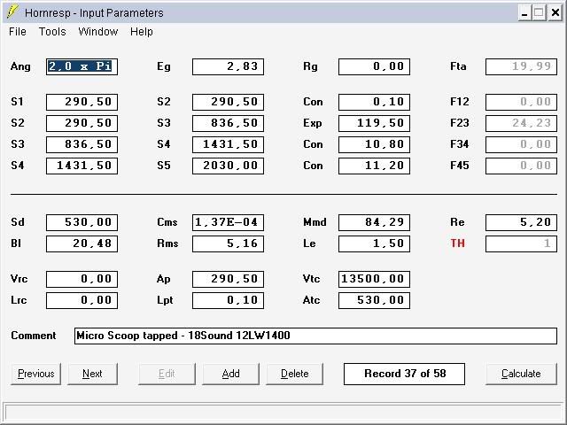This screenshot has height=425, width=567.
Task: Click the red TH label
Action: [457, 243]
